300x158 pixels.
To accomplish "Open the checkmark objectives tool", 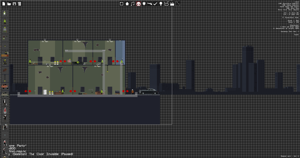I will [x=155, y=4].
